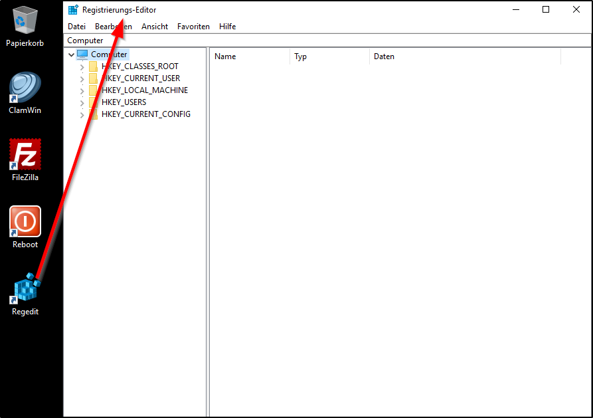Click the Computer icon in tree
This screenshot has height=418, width=593.
tap(82, 54)
